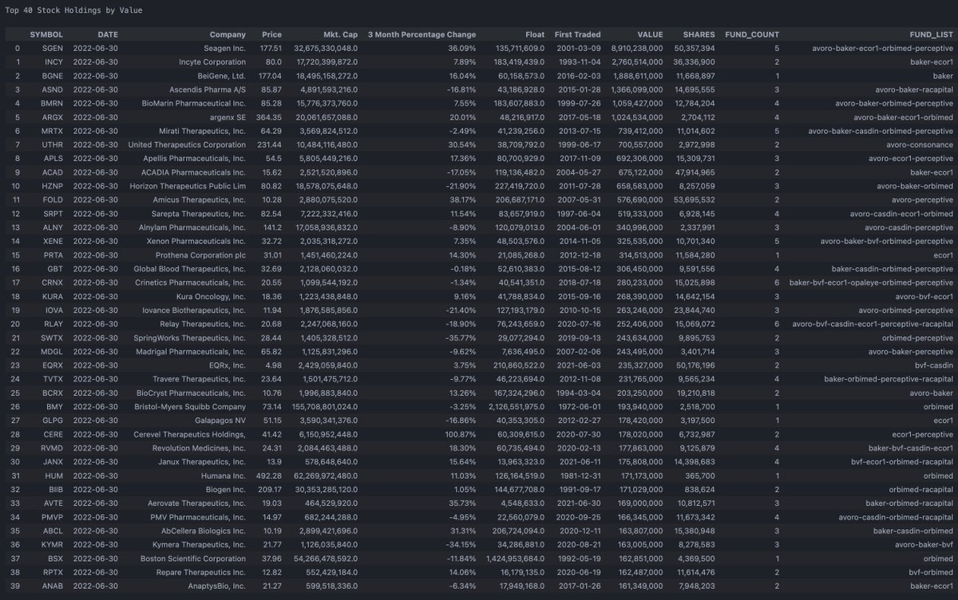The width and height of the screenshot is (958, 600).
Task: Click fund list baker-orbimed-perceptive-racapital
Action: (x=889, y=378)
